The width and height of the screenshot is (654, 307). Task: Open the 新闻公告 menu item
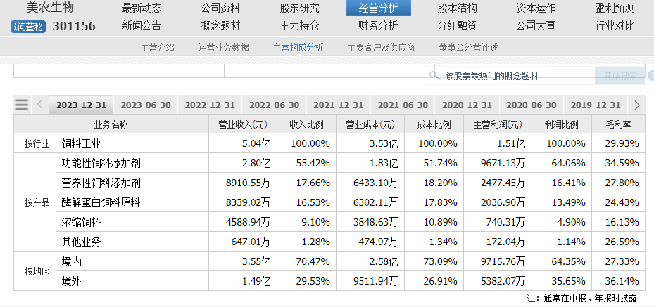coord(142,26)
